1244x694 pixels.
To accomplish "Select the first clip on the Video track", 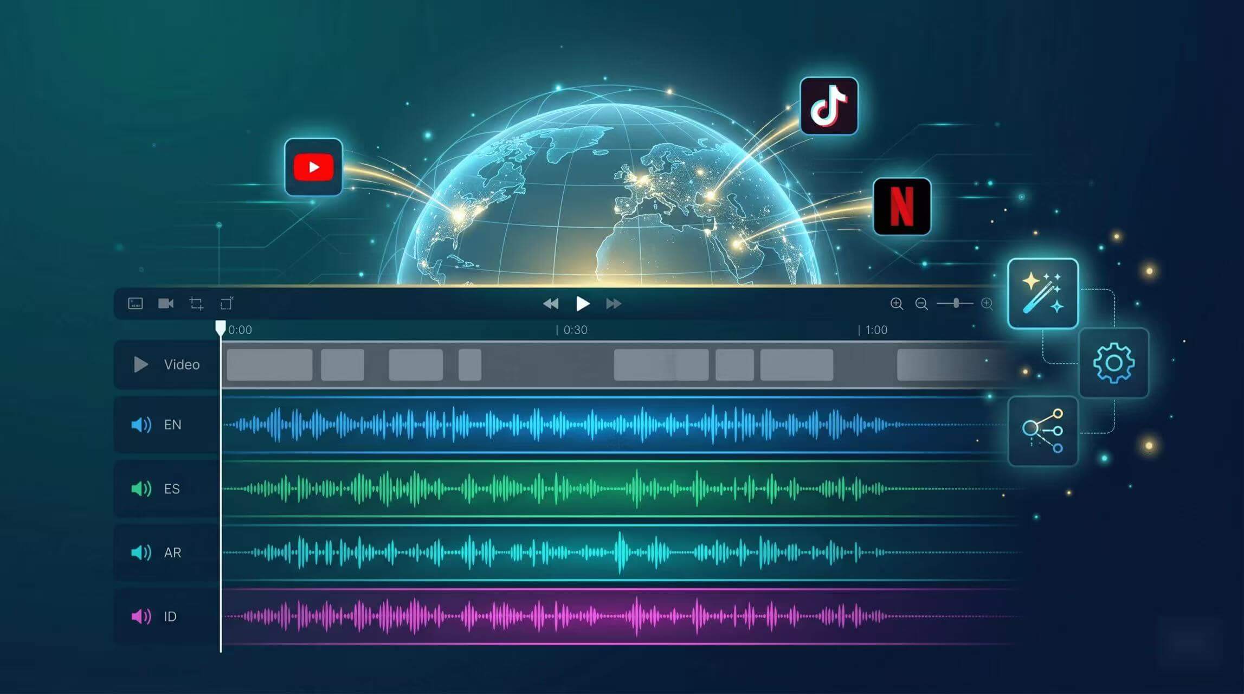I will (x=269, y=365).
